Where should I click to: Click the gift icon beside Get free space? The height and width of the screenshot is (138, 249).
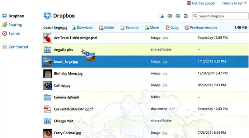click(189, 3)
